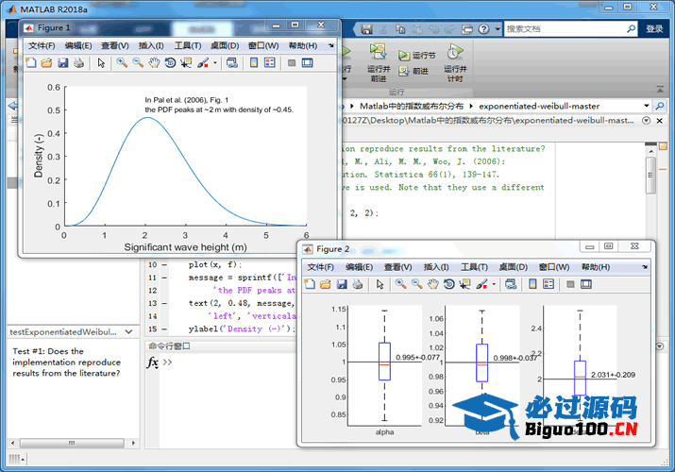This screenshot has height=472, width=675.
Task: Insert Colorbar in Figure 1
Action: tap(254, 63)
